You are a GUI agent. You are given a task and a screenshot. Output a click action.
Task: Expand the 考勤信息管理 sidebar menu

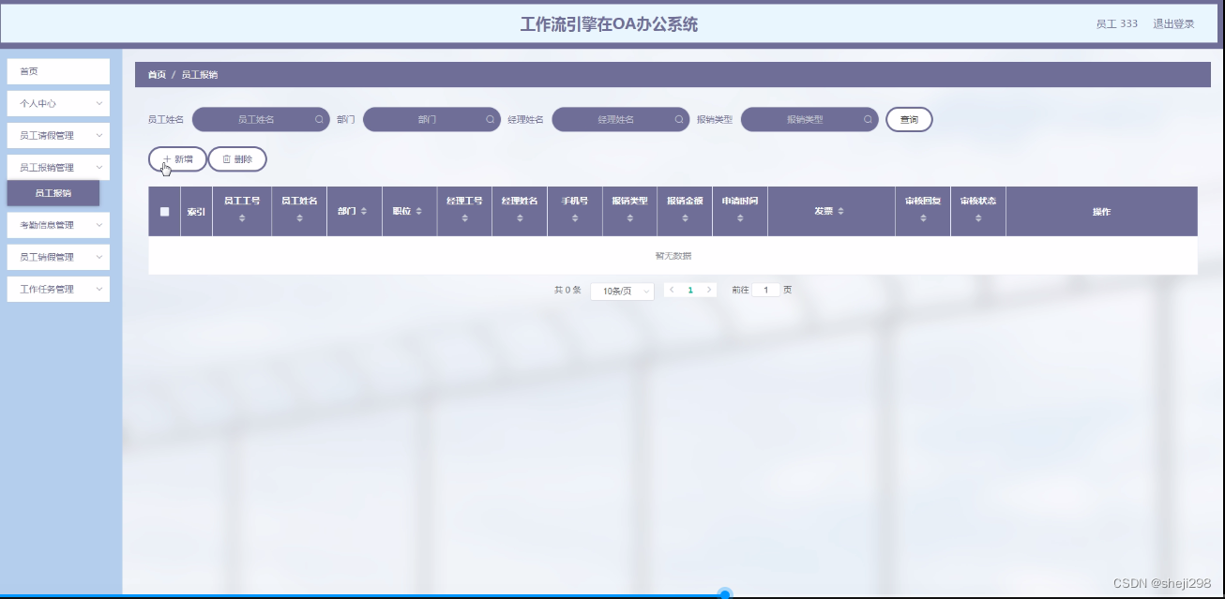(58, 225)
